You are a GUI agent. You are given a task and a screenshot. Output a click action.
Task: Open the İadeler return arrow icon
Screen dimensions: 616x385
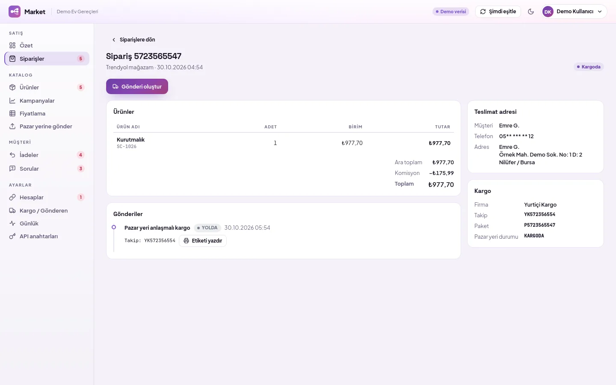coord(12,155)
